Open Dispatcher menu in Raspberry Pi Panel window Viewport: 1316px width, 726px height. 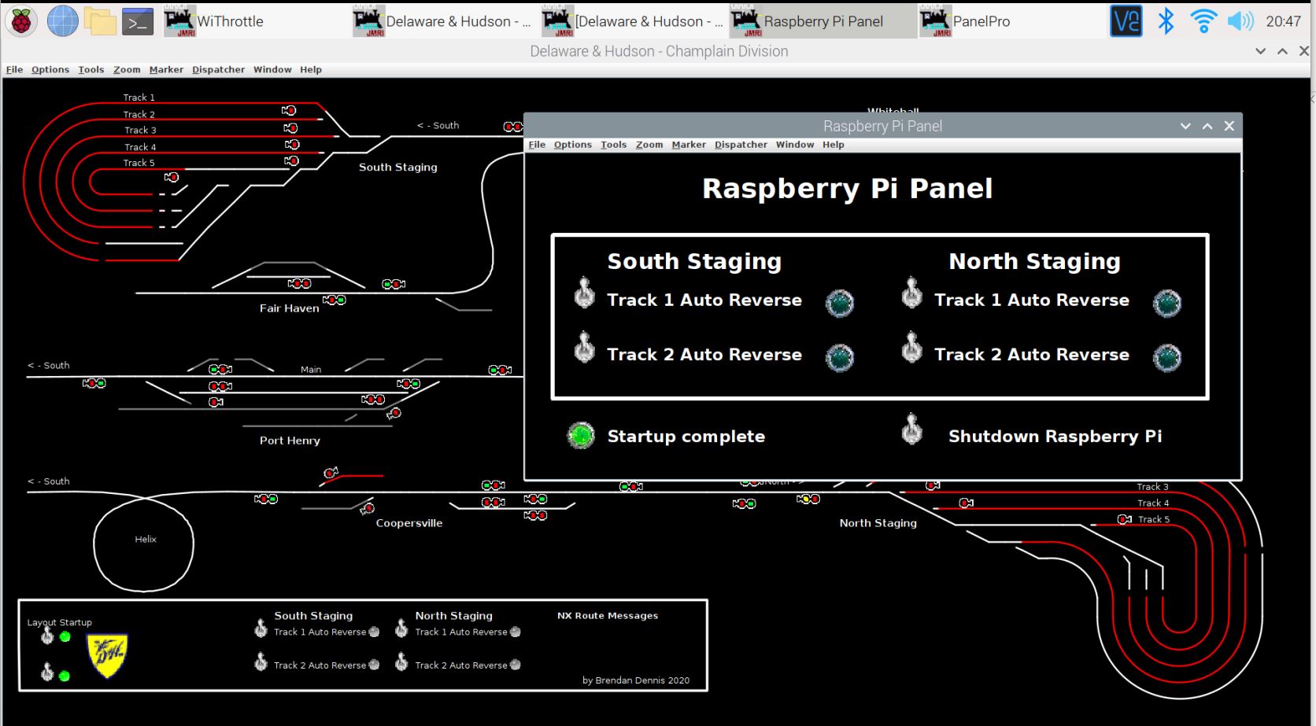pyautogui.click(x=741, y=145)
